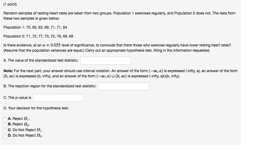The image size is (257, 150).
Task: Click the Population 1 data line
Action: (x=35, y=27)
